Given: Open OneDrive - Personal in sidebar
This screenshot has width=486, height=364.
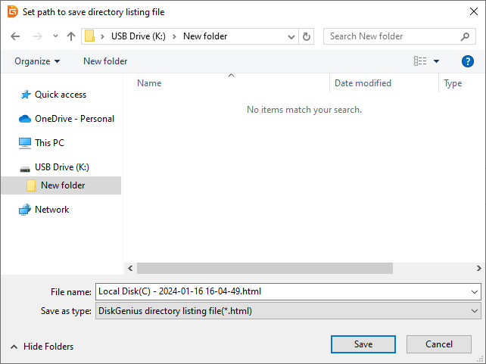Looking at the screenshot, I should click(x=74, y=119).
